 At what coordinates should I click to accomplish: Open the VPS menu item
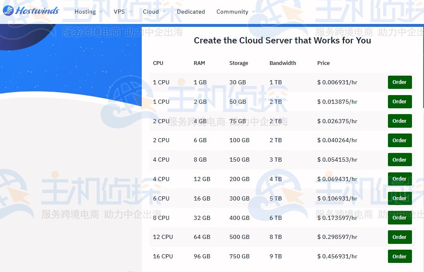(x=119, y=12)
